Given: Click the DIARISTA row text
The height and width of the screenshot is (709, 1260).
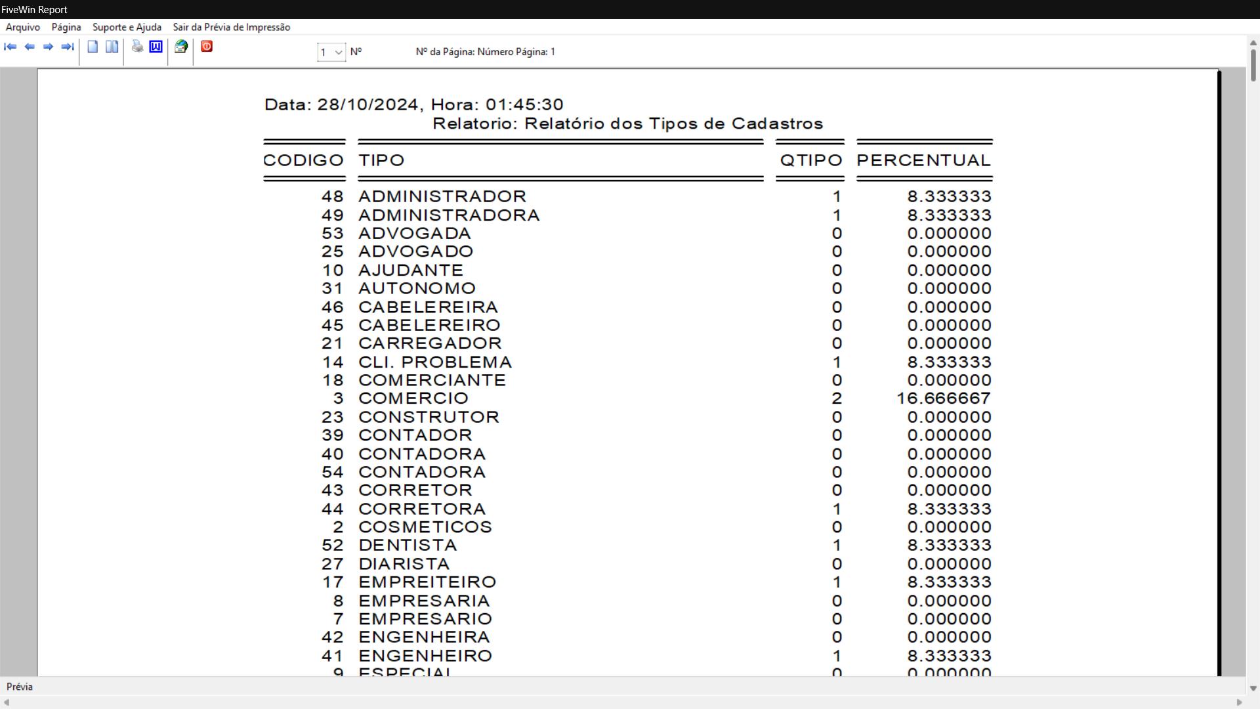Looking at the screenshot, I should (x=404, y=565).
